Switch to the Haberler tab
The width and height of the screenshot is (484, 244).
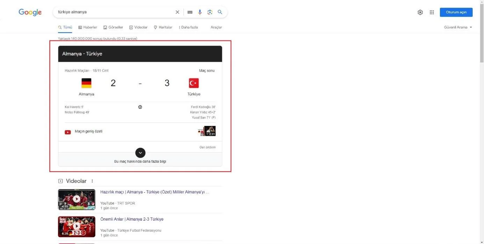[88, 27]
